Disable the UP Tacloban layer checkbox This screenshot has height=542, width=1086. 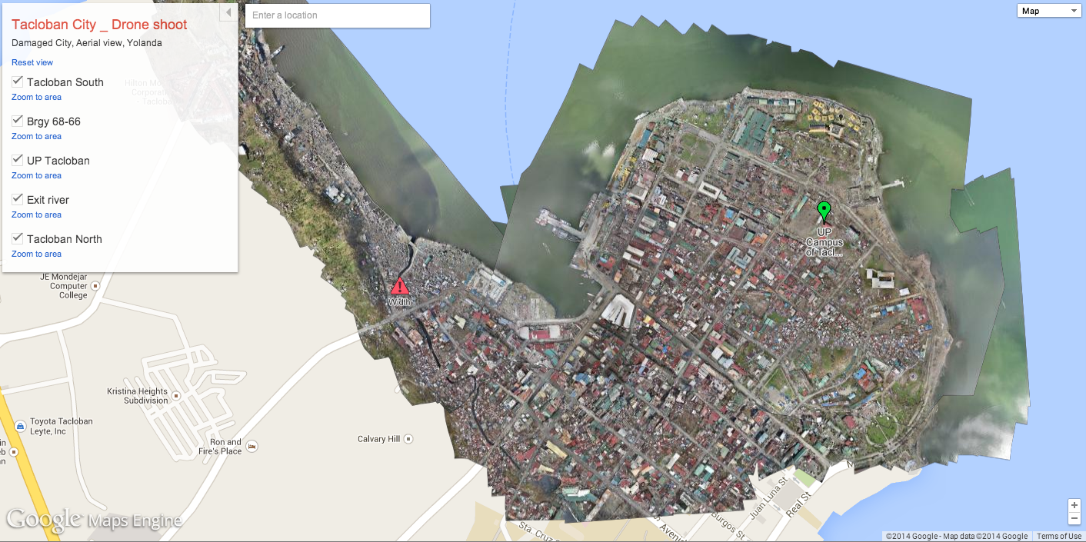(17, 160)
